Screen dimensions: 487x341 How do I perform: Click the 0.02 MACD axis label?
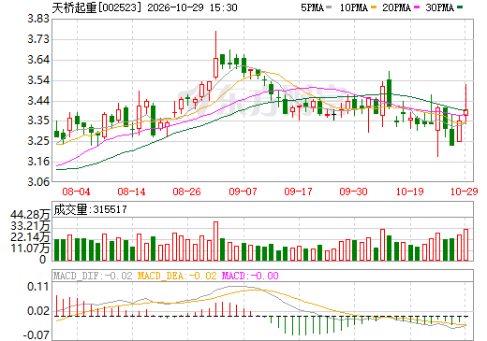(38, 311)
